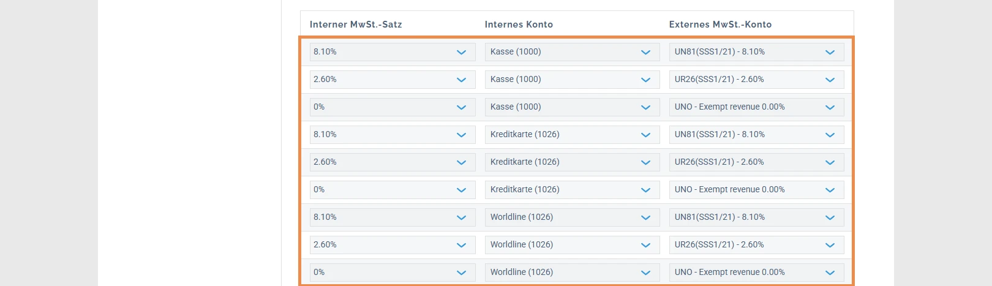Click the chevron on last row UNO - Exempt revenue

click(x=830, y=273)
